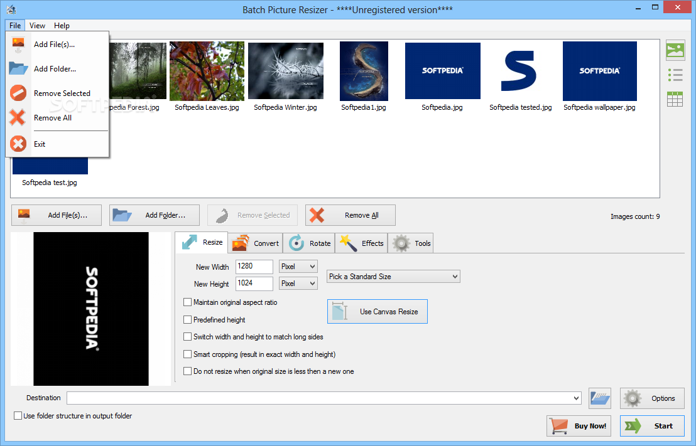
Task: Click the red Remove Selected menu icon
Action: pos(18,93)
